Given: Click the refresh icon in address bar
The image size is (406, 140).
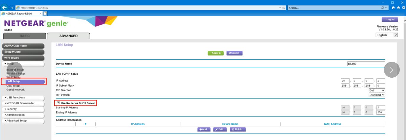Looking at the screenshot, I should click(284, 8).
